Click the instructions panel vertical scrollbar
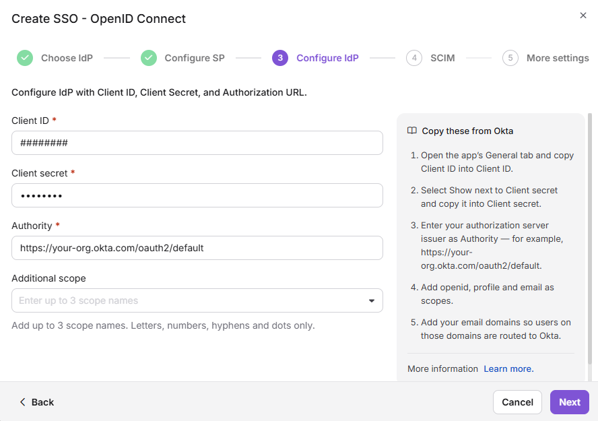 [590, 238]
